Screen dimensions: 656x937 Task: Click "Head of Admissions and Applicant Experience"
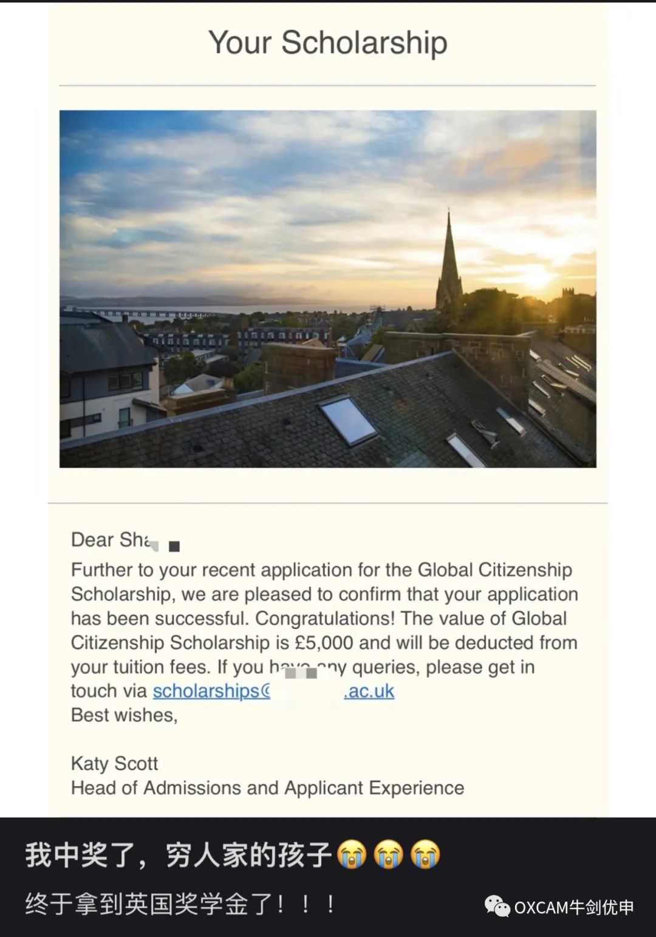pos(267,788)
